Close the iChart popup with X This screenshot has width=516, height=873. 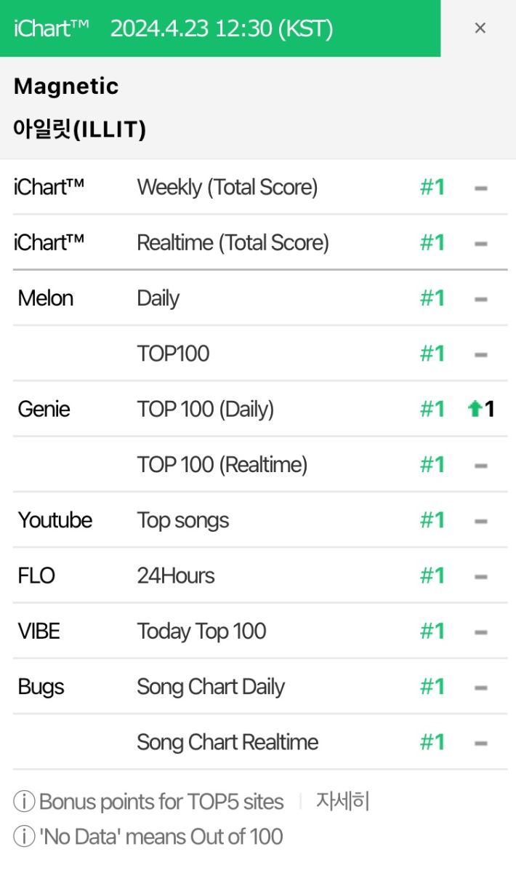(480, 28)
